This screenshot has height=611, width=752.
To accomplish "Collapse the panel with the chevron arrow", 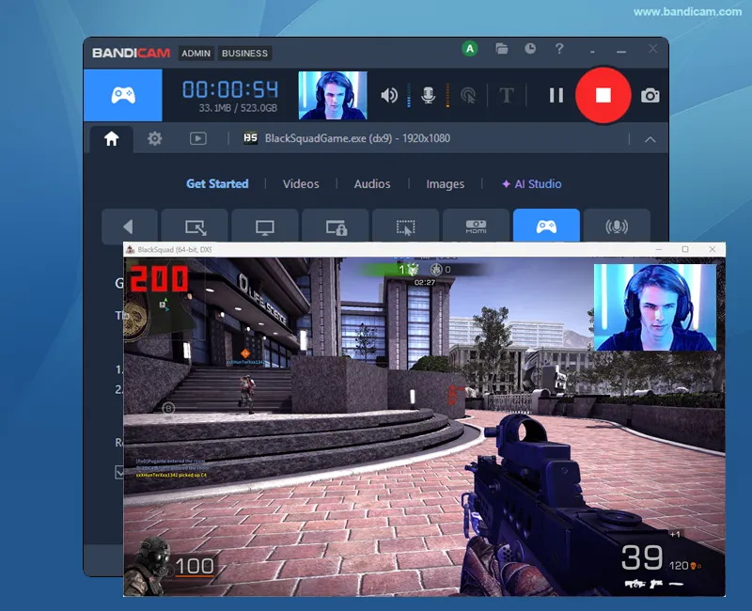I will [x=650, y=139].
